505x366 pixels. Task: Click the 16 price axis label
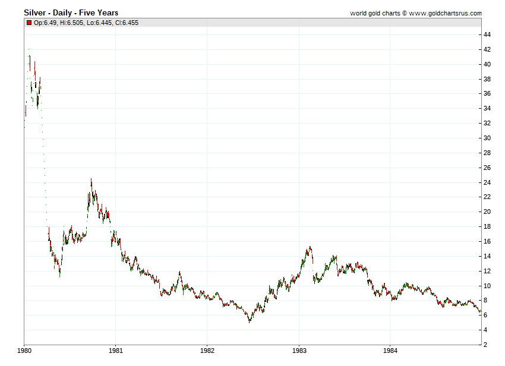[487, 241]
